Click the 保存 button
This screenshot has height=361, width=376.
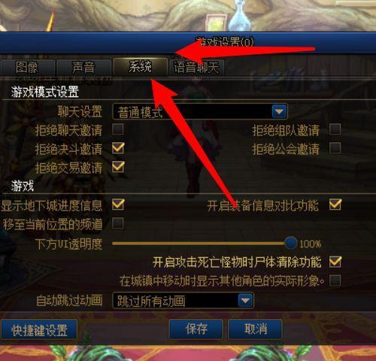196,329
